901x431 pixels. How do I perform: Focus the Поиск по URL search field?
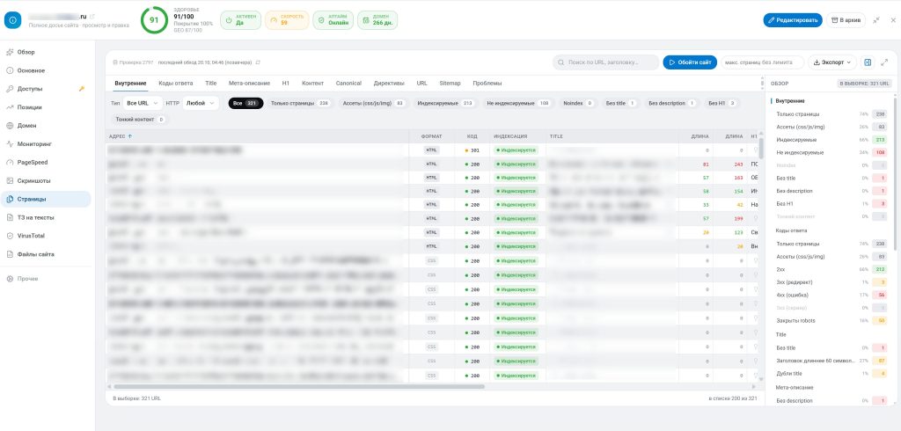[x=605, y=62]
